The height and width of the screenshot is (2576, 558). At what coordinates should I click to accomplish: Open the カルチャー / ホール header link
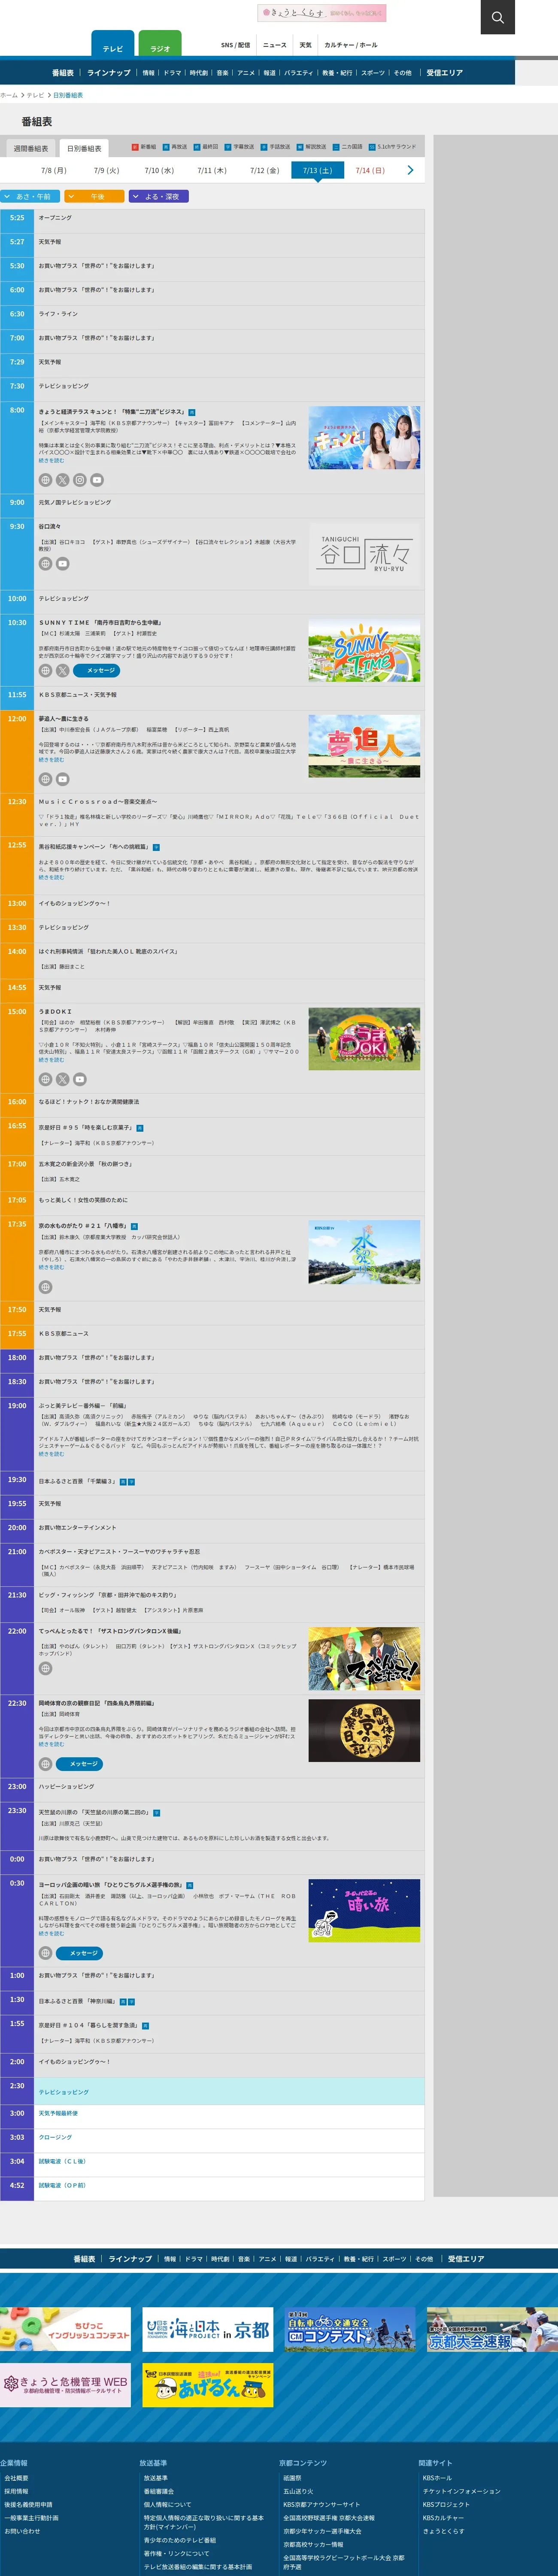(x=351, y=45)
